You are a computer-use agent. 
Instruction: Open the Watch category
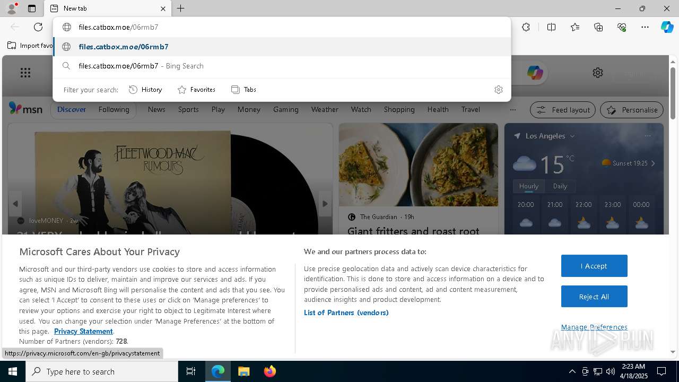point(361,109)
